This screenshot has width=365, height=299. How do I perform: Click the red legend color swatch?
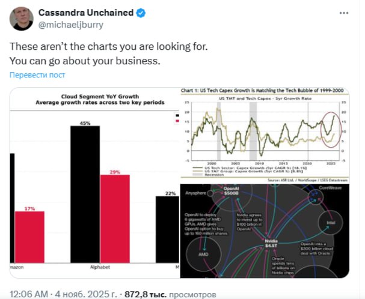pyautogui.click(x=176, y=121)
